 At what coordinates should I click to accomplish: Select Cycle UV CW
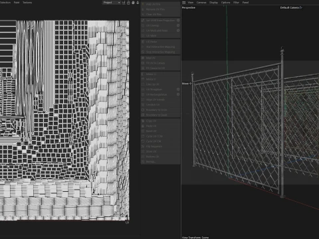click(x=160, y=141)
